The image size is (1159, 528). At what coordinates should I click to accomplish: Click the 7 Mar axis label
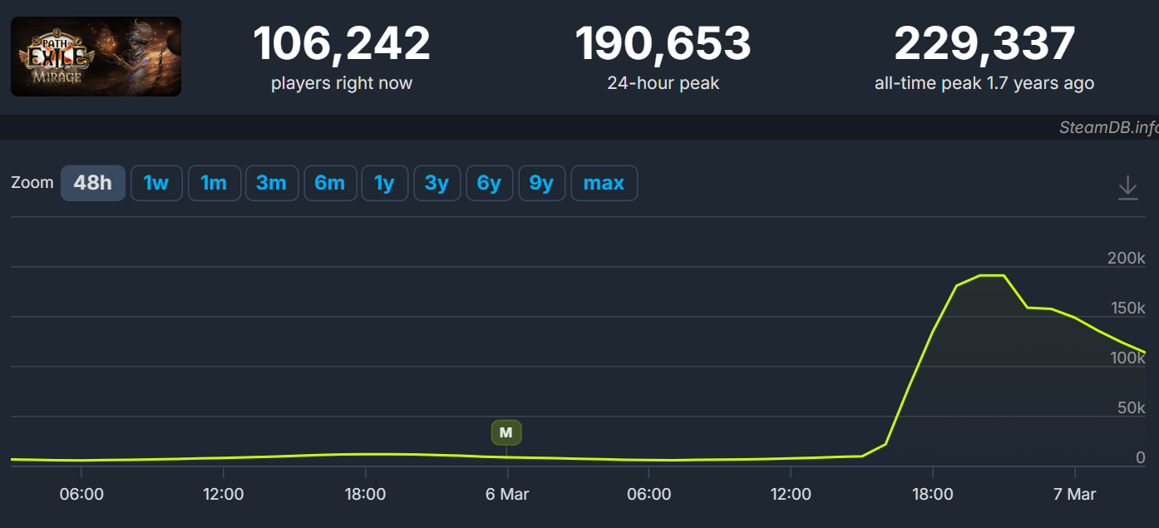pyautogui.click(x=1074, y=494)
